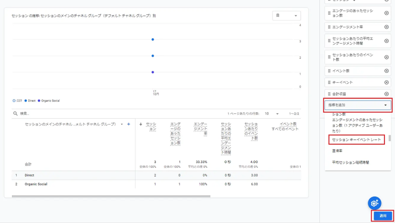
Task: Click the 1~2/2 pagination indicator
Action: tap(294, 114)
